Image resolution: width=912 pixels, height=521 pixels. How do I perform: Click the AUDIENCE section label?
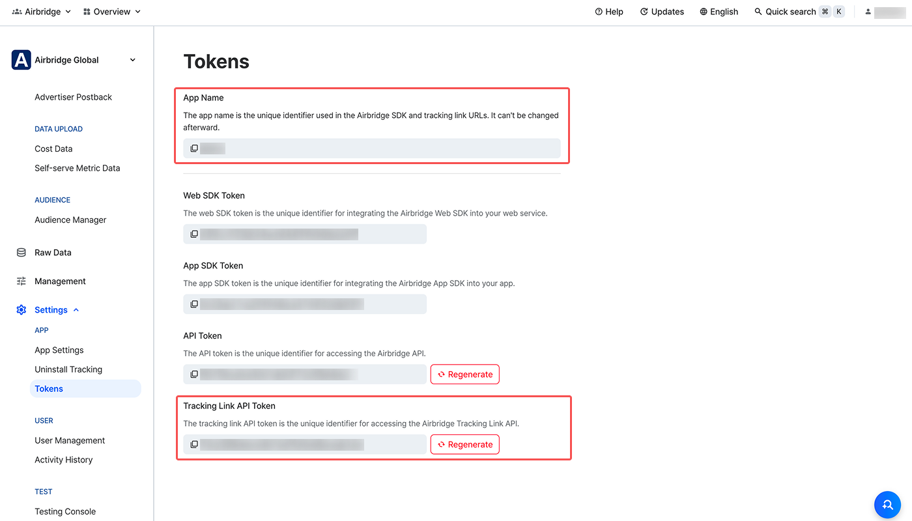52,200
